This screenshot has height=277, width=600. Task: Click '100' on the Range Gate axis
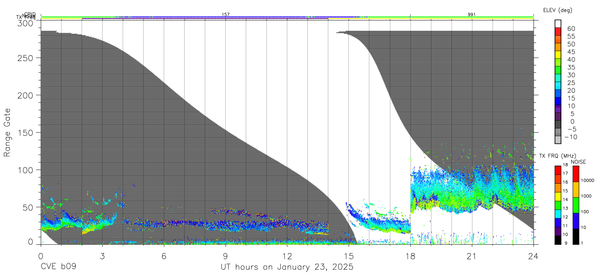tap(26, 170)
